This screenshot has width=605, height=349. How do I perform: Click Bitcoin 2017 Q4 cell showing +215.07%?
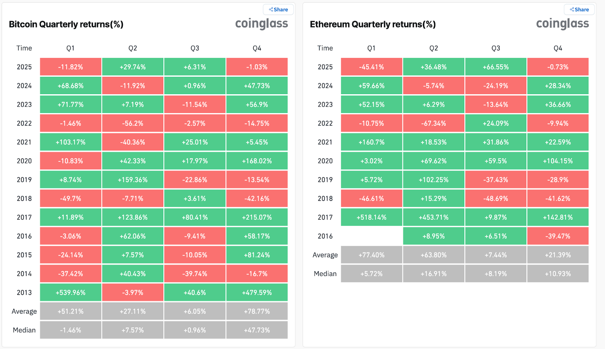[257, 217]
